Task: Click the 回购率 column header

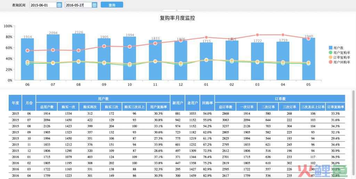Action: (x=207, y=103)
